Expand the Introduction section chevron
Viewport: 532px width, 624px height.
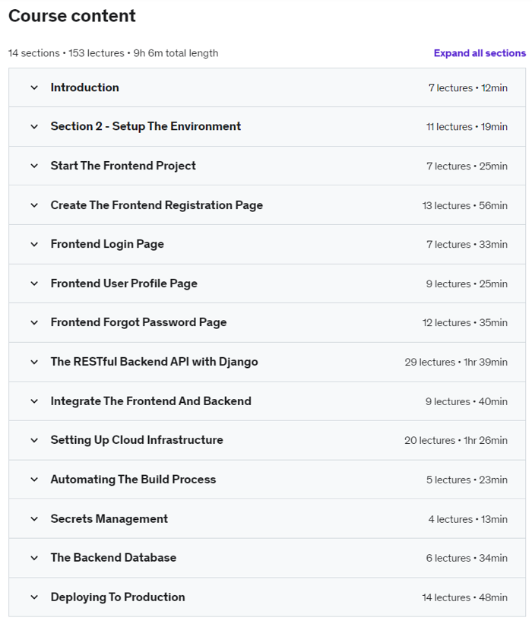[34, 87]
